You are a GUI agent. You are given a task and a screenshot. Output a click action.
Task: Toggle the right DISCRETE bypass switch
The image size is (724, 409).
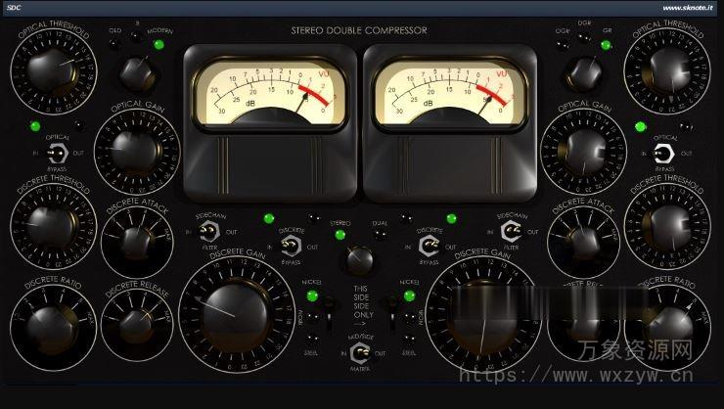pos(429,246)
